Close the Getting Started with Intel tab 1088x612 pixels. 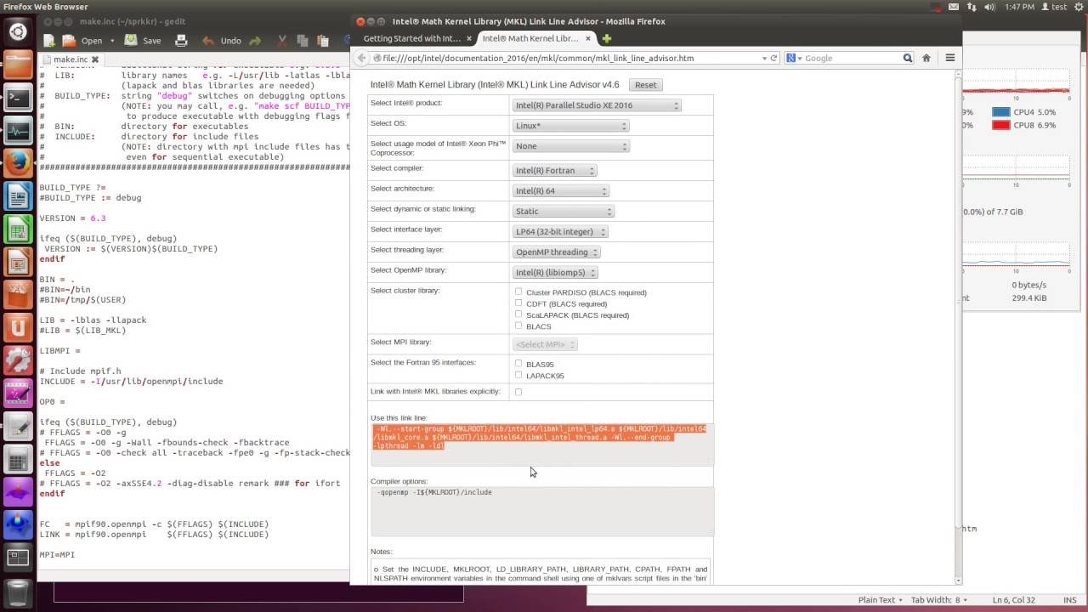pos(467,38)
